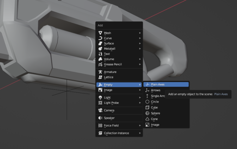Add a Cube empty object

pos(154,108)
